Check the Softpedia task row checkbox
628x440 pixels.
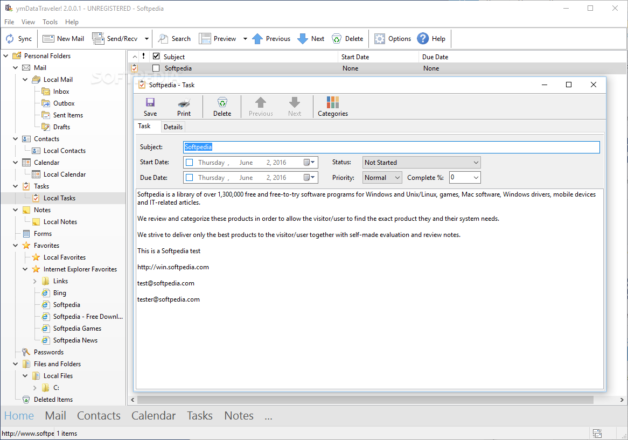click(156, 68)
